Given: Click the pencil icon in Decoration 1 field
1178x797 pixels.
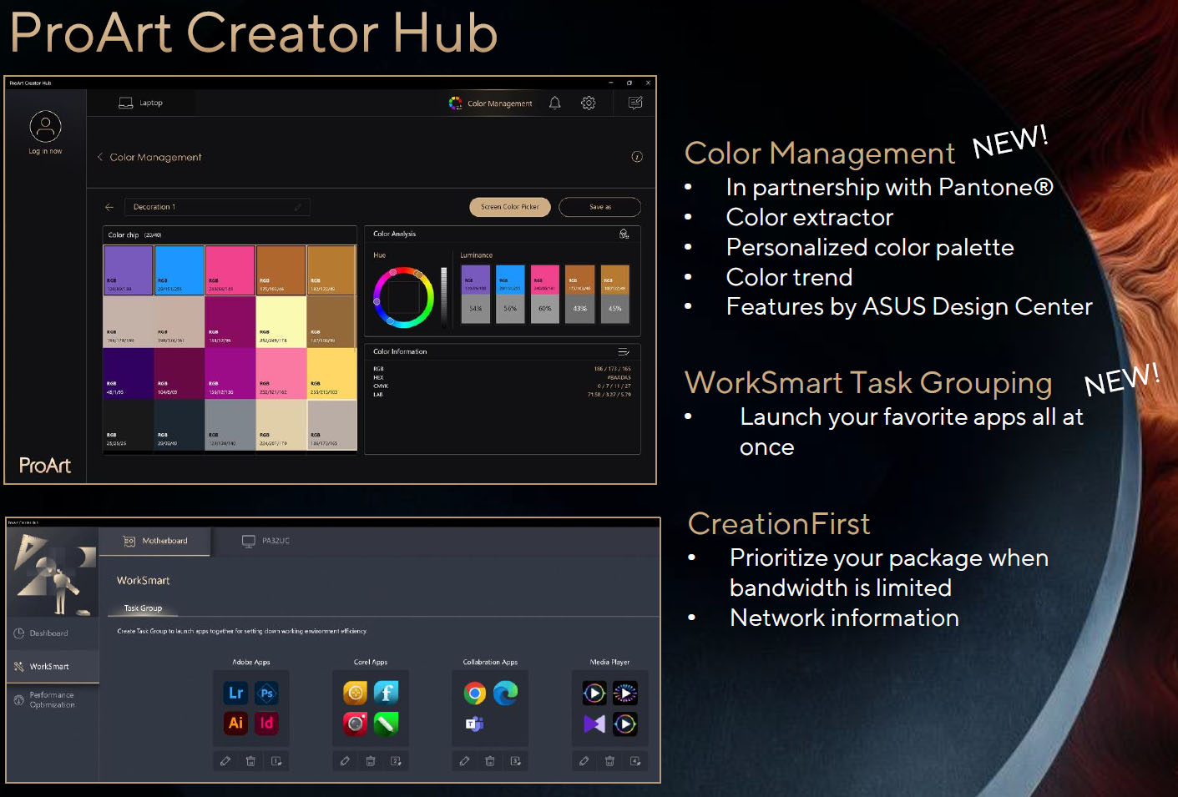Looking at the screenshot, I should 297,207.
